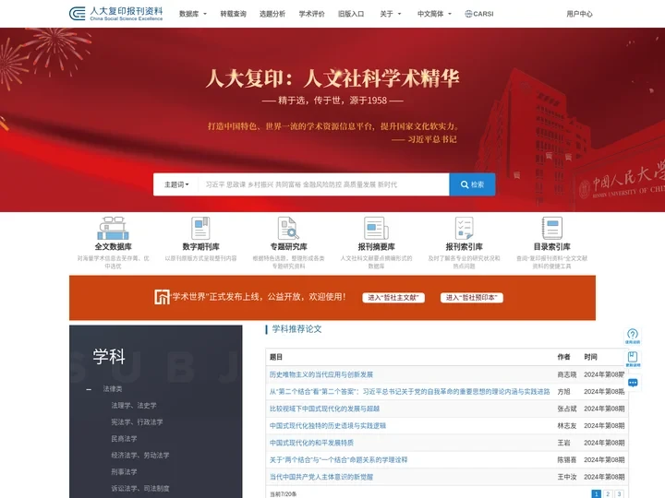
Task: Collapse the 法律类 subject category
Action: (x=89, y=389)
